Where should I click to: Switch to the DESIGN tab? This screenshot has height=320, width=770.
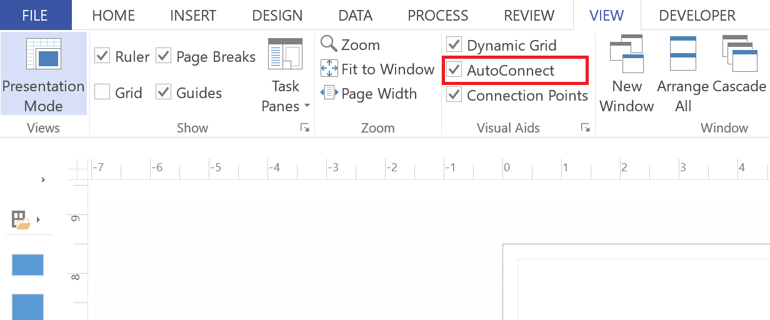277,16
